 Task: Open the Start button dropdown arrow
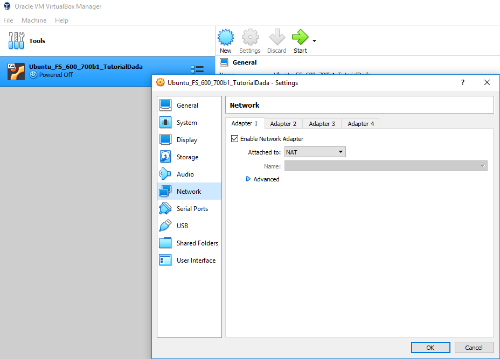(314, 41)
